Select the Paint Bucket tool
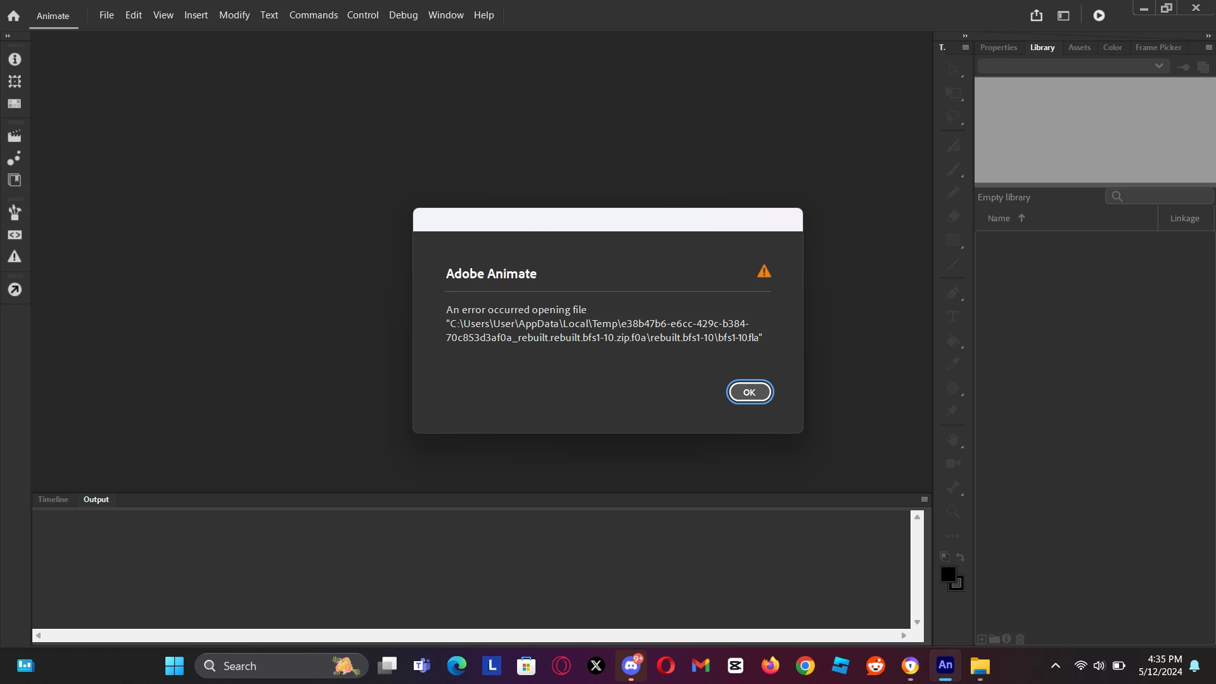 click(x=953, y=340)
